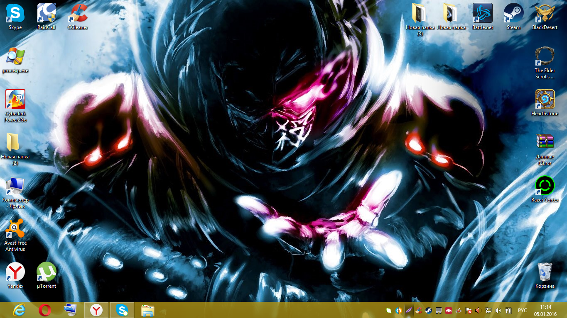Open Cyberlink Power2Go shortcut
Viewport: 567px width, 318px height.
(x=15, y=106)
